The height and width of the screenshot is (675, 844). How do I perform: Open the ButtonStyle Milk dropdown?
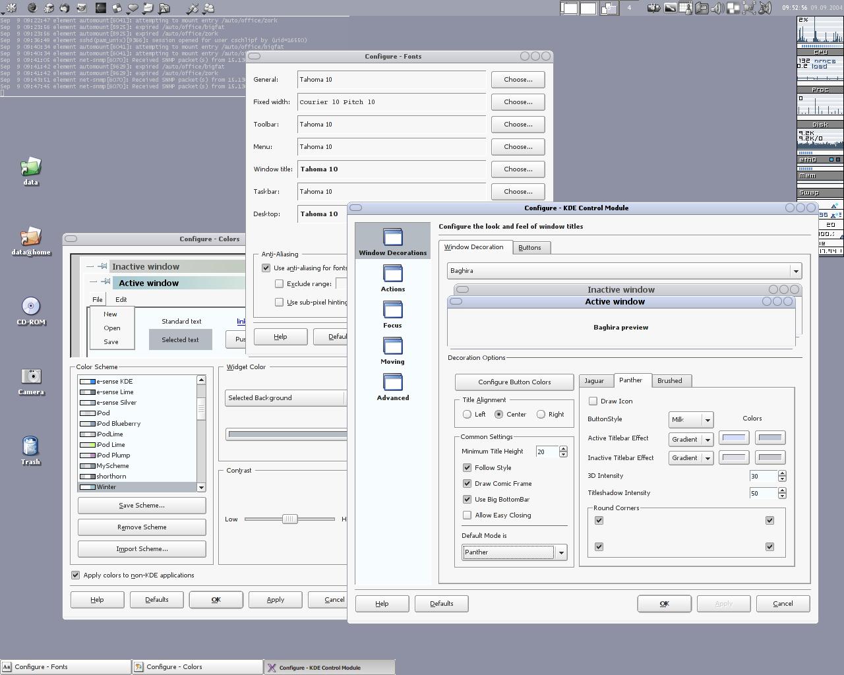690,419
